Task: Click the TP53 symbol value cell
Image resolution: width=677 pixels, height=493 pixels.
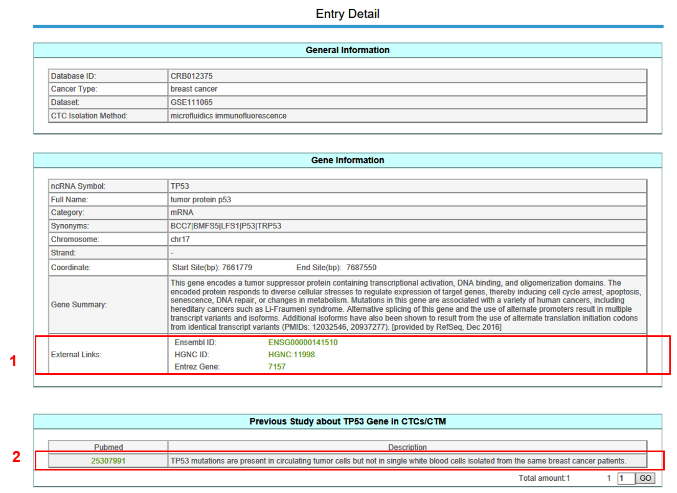Action: pos(180,186)
